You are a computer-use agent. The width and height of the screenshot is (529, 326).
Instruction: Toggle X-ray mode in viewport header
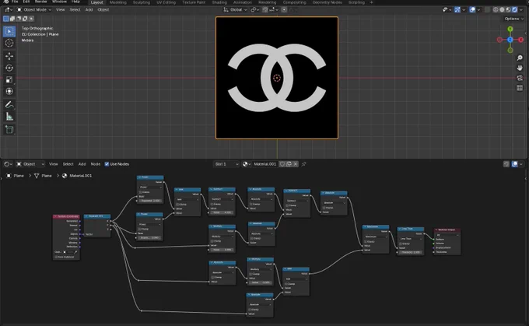coord(487,10)
